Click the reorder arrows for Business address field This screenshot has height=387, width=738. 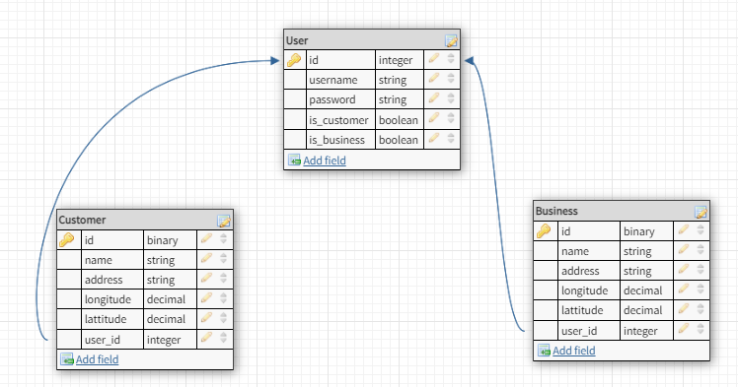pyautogui.click(x=701, y=269)
